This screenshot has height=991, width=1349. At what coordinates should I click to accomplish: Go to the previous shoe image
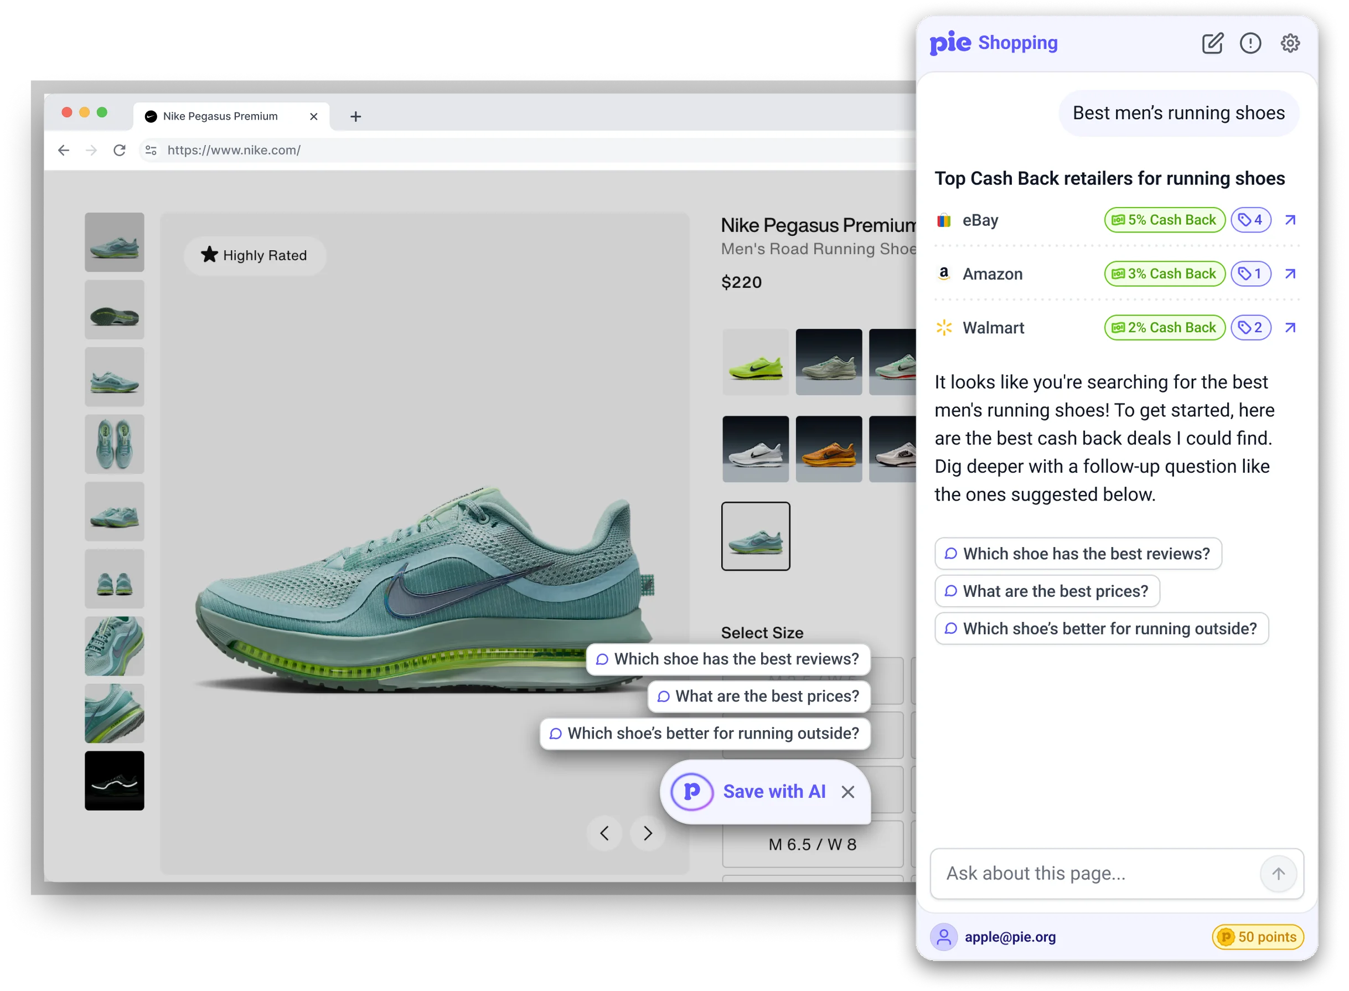coord(604,833)
